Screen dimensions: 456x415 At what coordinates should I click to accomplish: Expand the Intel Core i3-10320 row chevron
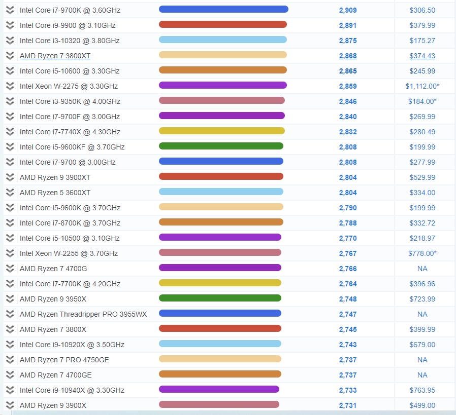coord(10,41)
